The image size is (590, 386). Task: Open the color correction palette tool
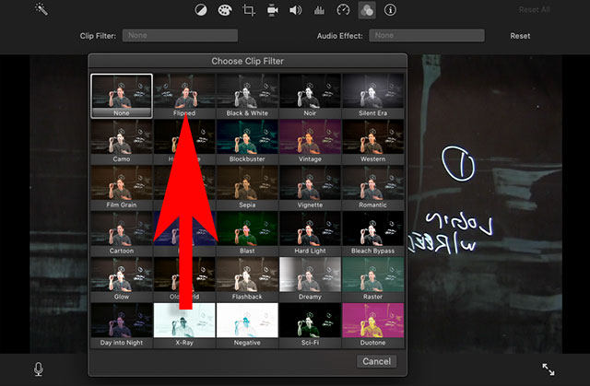point(225,10)
